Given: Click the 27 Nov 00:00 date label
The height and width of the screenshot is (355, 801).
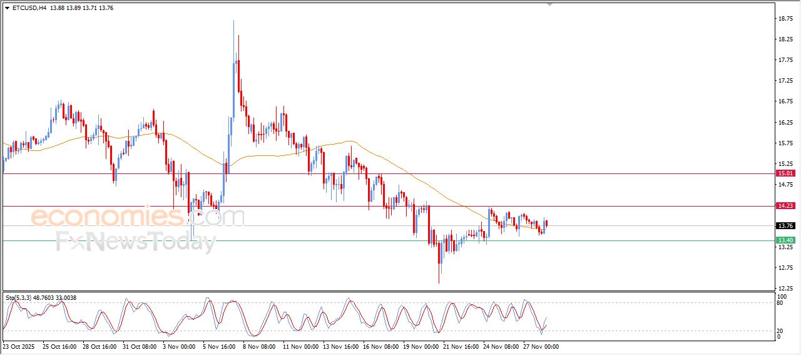Looking at the screenshot, I should coord(539,346).
